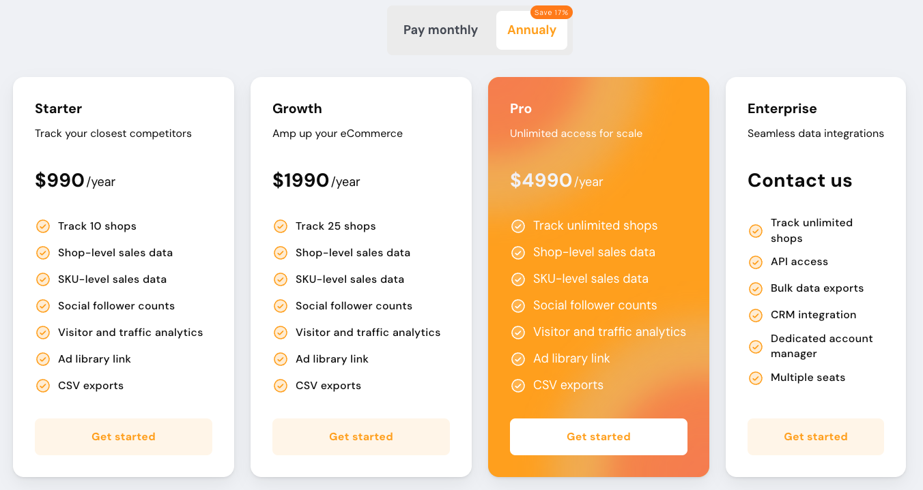The width and height of the screenshot is (923, 490).
Task: Switch billing to Pay monthly
Action: pos(440,30)
